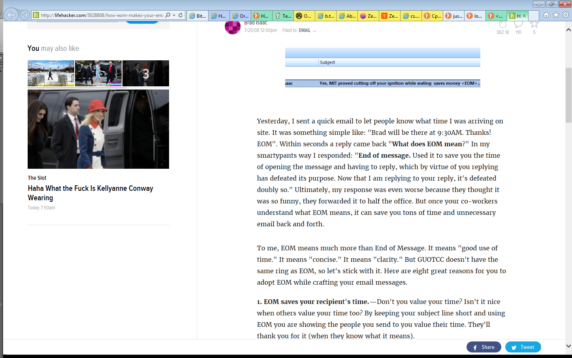Switch to the 'O...' browser tab
The image size is (572, 358).
(x=304, y=16)
